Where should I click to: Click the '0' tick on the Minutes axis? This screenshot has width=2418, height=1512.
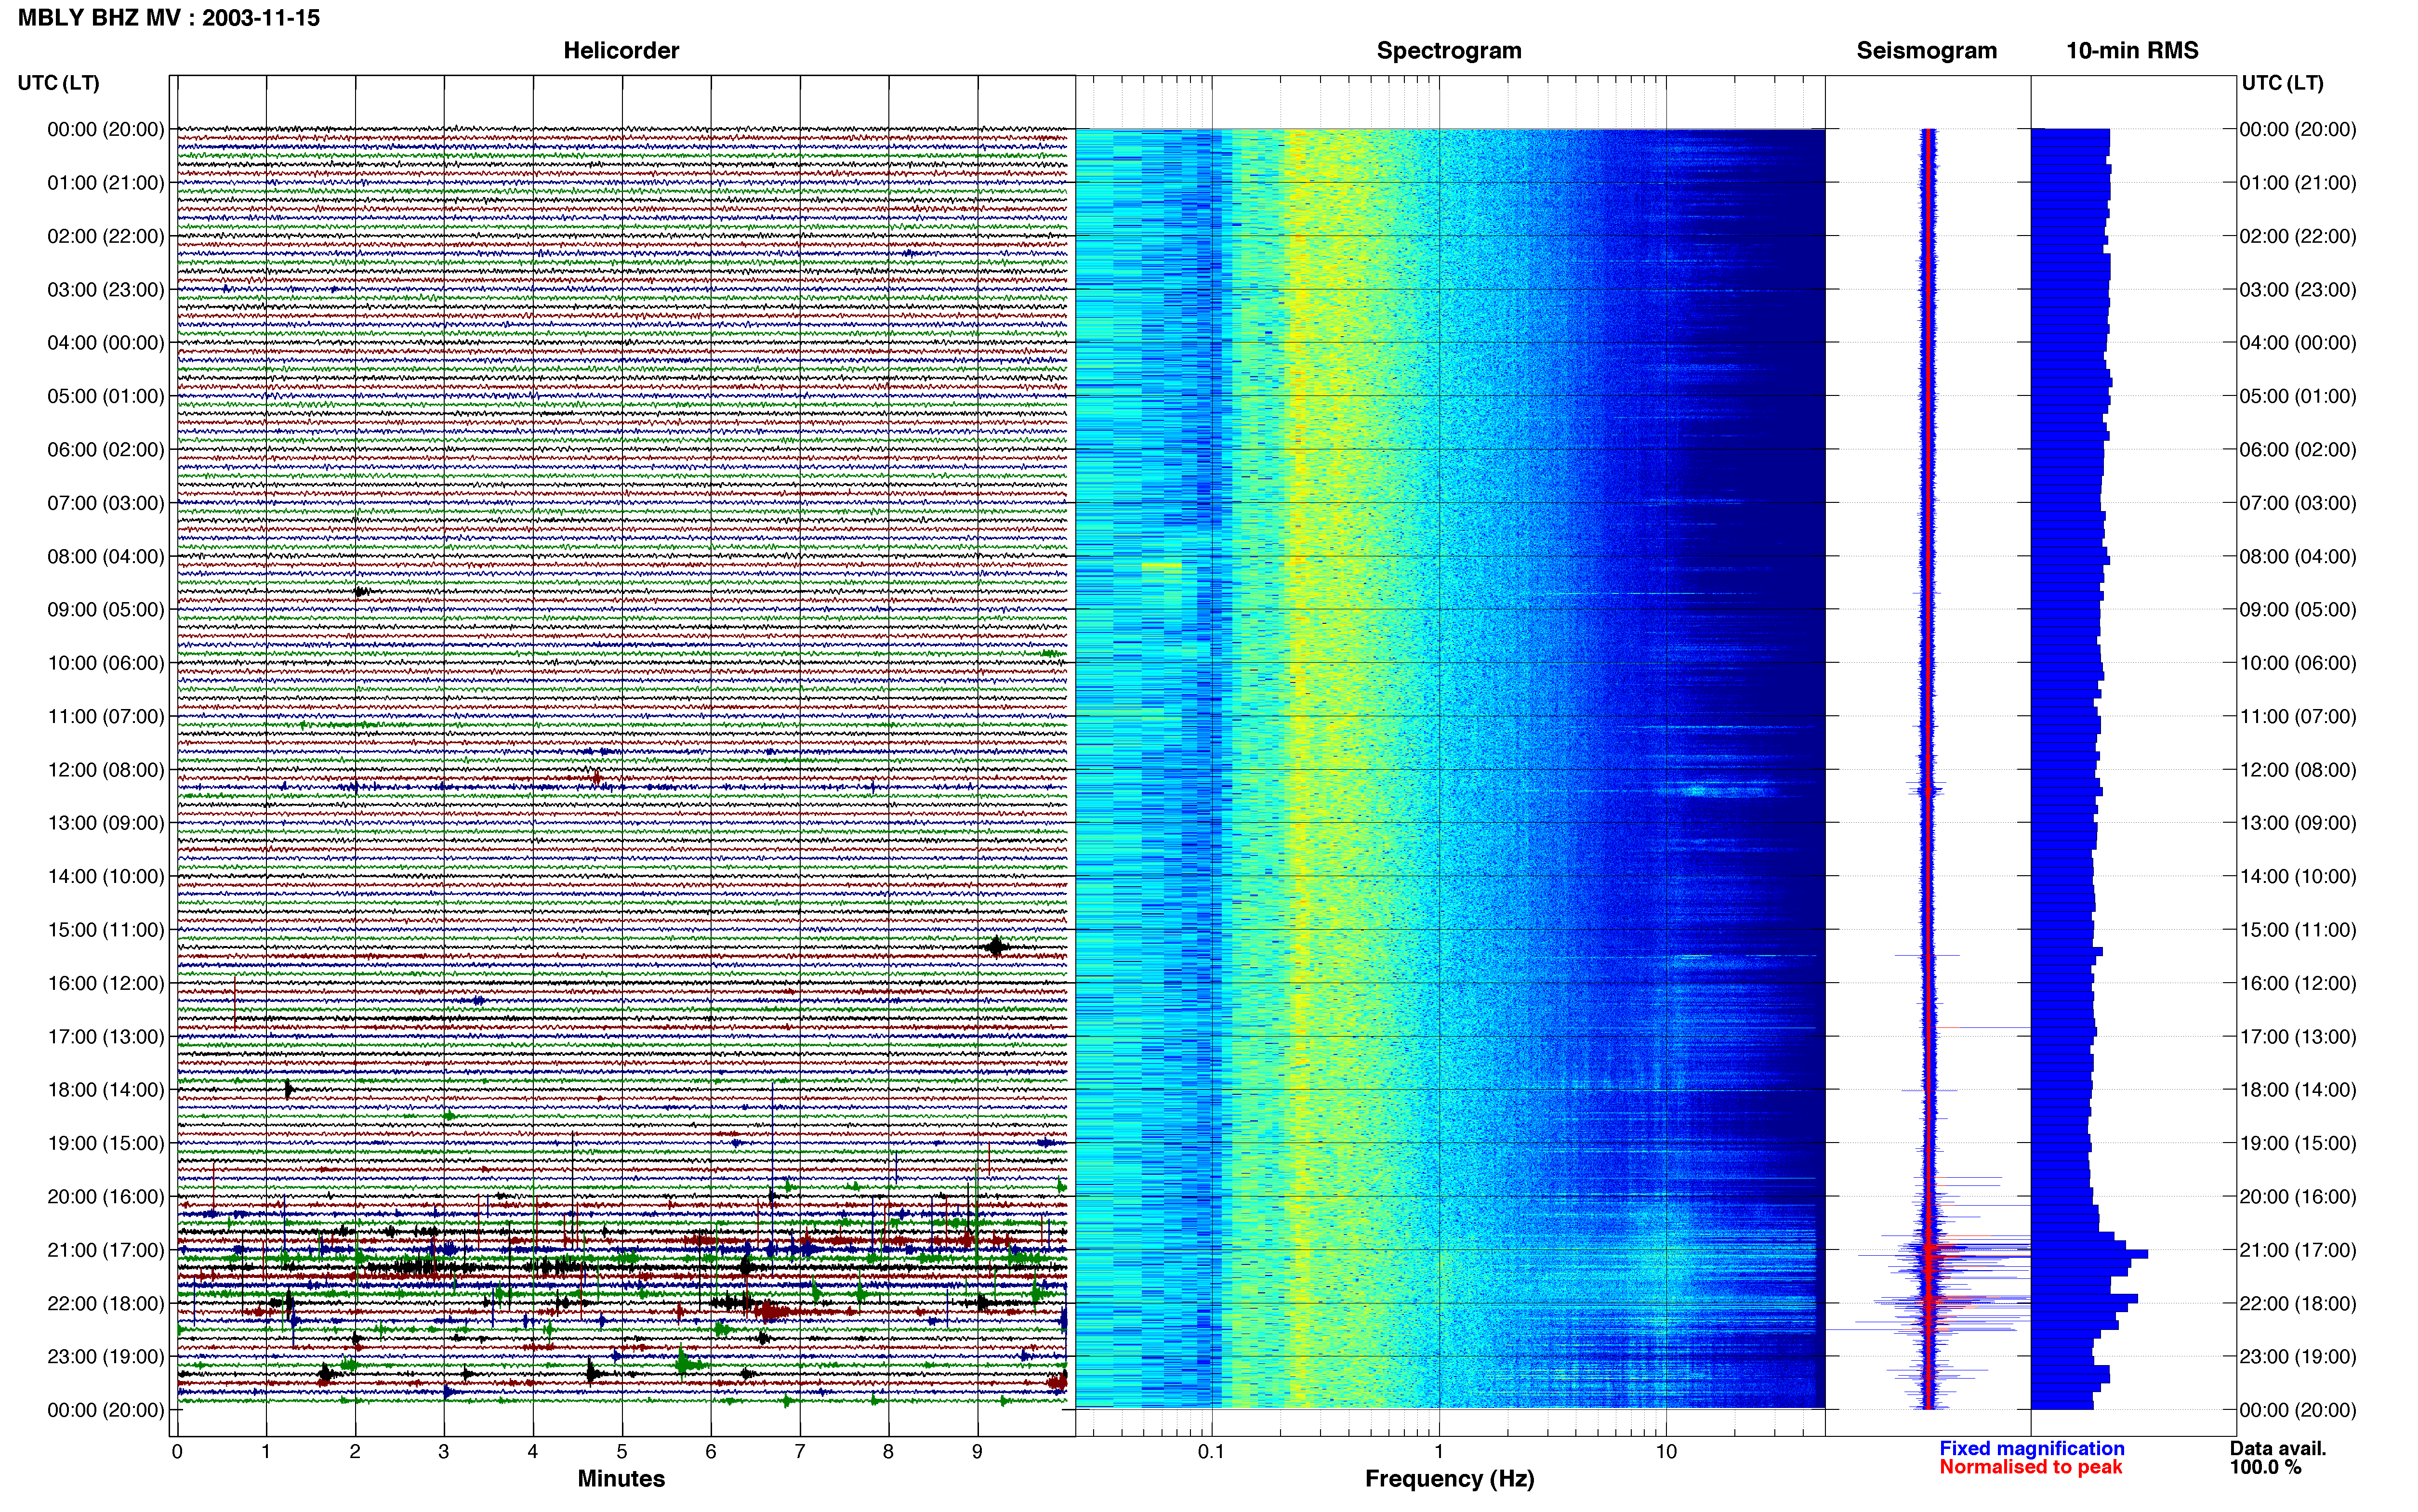[177, 1452]
